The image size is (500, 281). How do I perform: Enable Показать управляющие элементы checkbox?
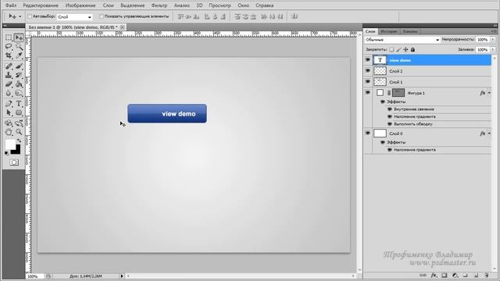pyautogui.click(x=102, y=16)
